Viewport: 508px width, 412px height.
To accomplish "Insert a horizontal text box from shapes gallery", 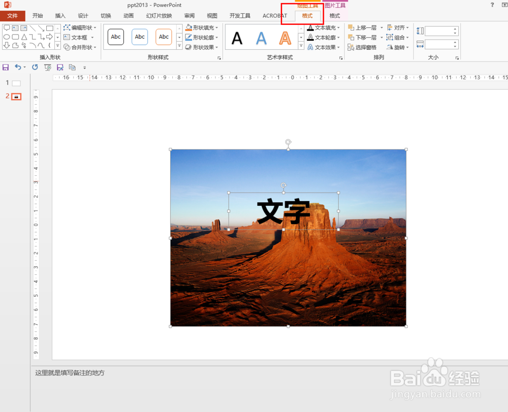I will pos(15,28).
